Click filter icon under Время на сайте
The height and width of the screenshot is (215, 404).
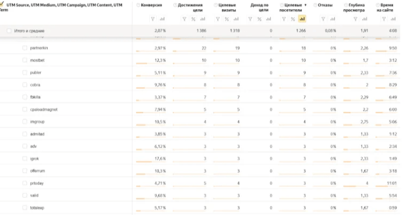click(x=384, y=19)
